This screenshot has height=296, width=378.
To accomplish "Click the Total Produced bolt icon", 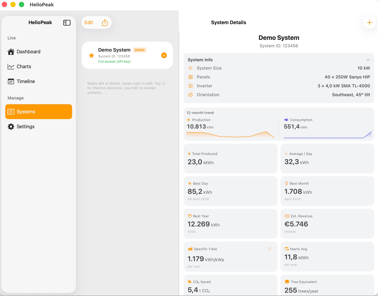I will coord(189,154).
